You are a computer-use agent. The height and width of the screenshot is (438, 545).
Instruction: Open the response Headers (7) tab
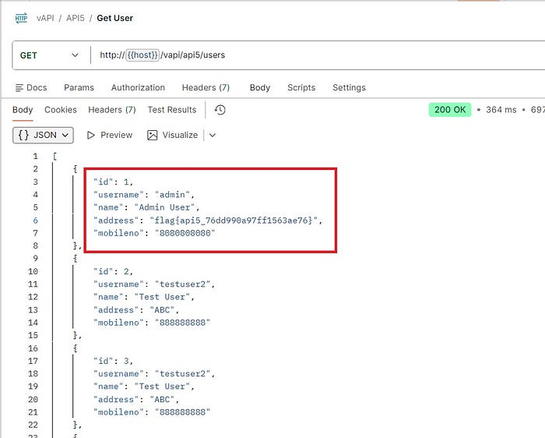click(112, 110)
